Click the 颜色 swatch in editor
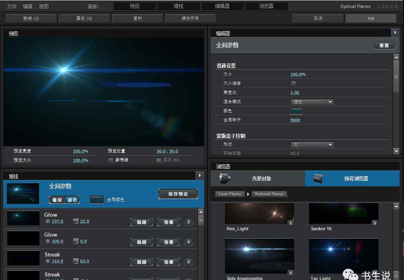Screen dimensions: 404x280 [296, 111]
